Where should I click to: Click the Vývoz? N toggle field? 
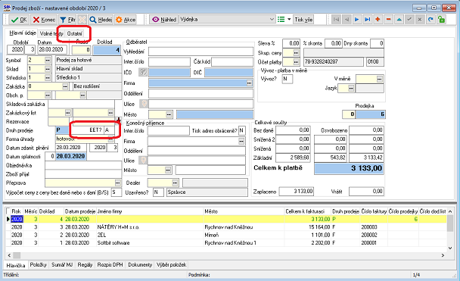(x=287, y=79)
